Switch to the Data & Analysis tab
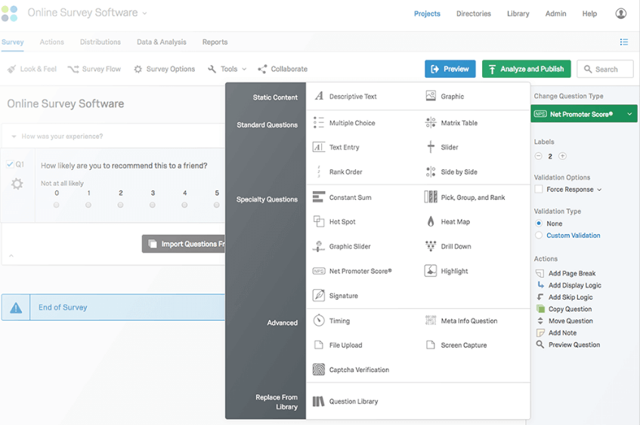640x425 pixels. (x=162, y=42)
